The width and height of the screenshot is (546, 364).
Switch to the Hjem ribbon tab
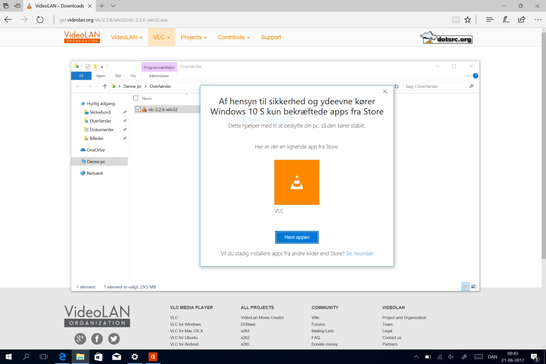(x=100, y=76)
